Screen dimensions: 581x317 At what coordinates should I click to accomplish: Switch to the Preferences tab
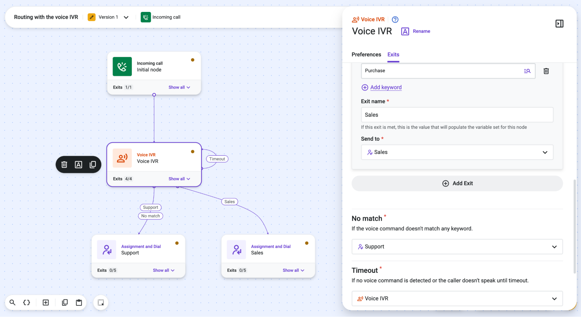366,55
